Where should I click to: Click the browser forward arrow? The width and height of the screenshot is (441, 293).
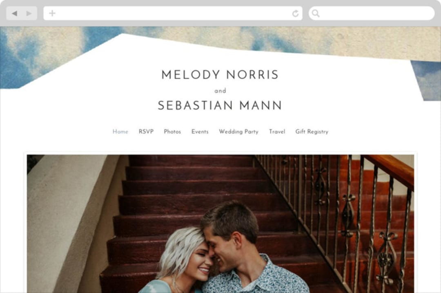(x=29, y=13)
